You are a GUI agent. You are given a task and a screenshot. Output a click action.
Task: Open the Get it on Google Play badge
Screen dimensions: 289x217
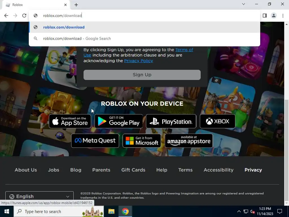119,121
